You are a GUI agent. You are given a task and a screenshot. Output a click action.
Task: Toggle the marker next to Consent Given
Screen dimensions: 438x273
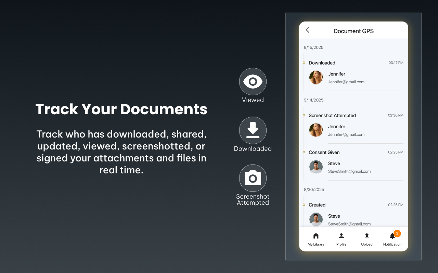click(x=304, y=152)
